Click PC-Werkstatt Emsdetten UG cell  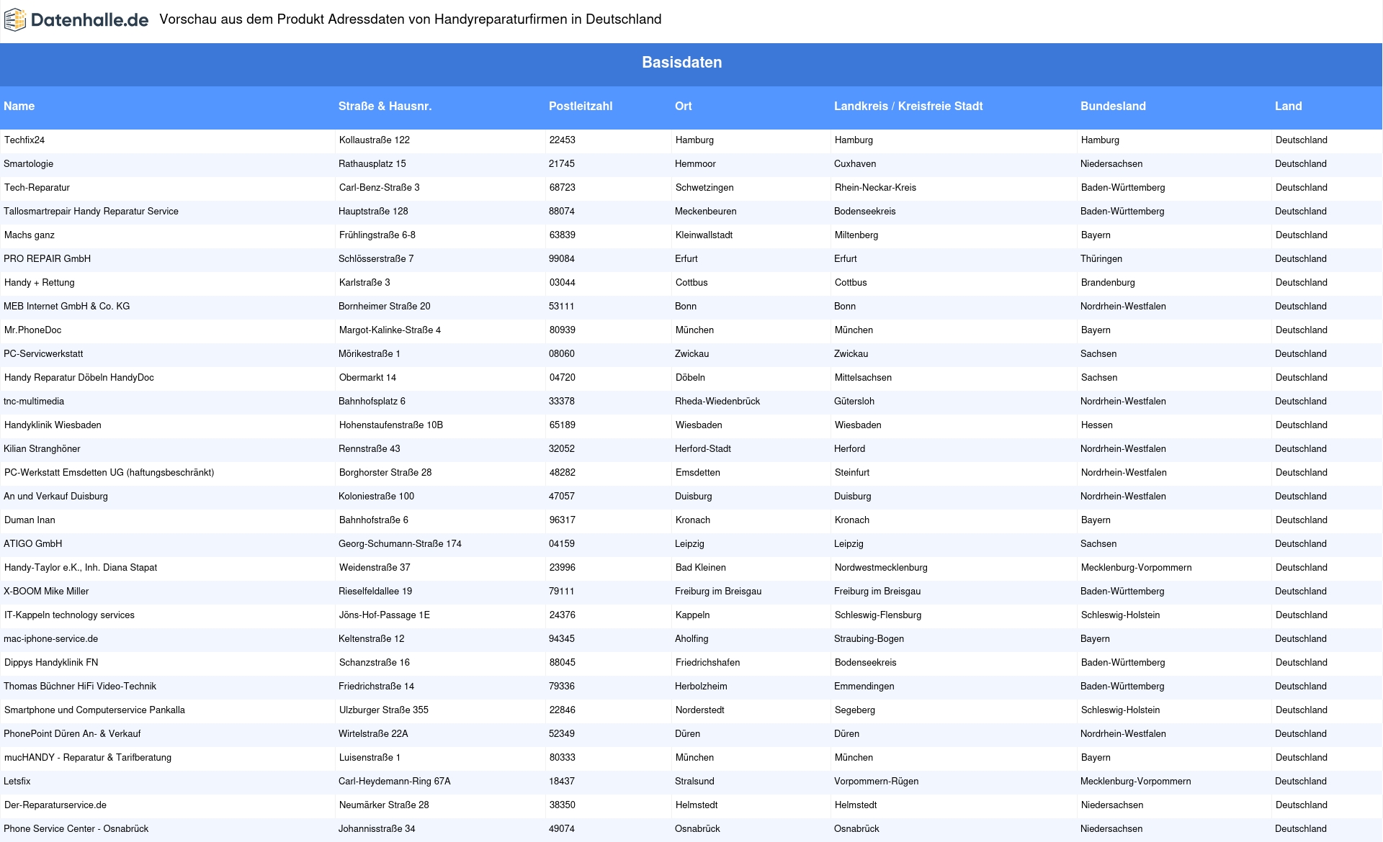coord(109,473)
